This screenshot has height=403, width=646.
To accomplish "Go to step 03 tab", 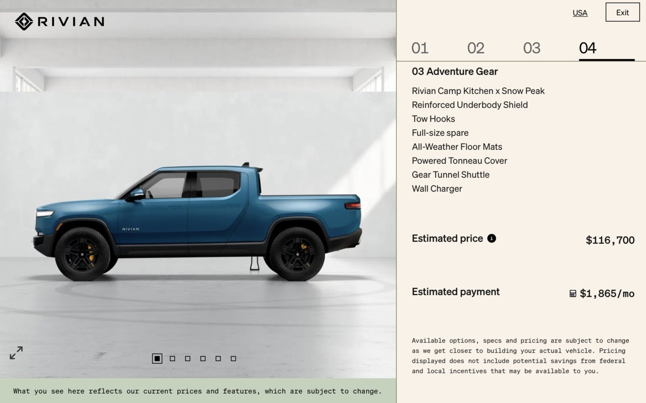I will coord(532,48).
